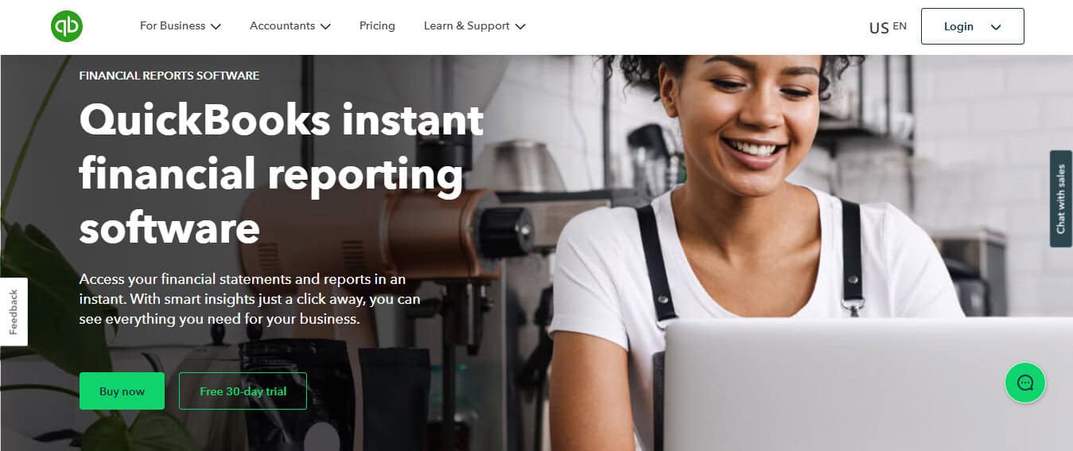Start the Free 30-day trial

click(243, 391)
